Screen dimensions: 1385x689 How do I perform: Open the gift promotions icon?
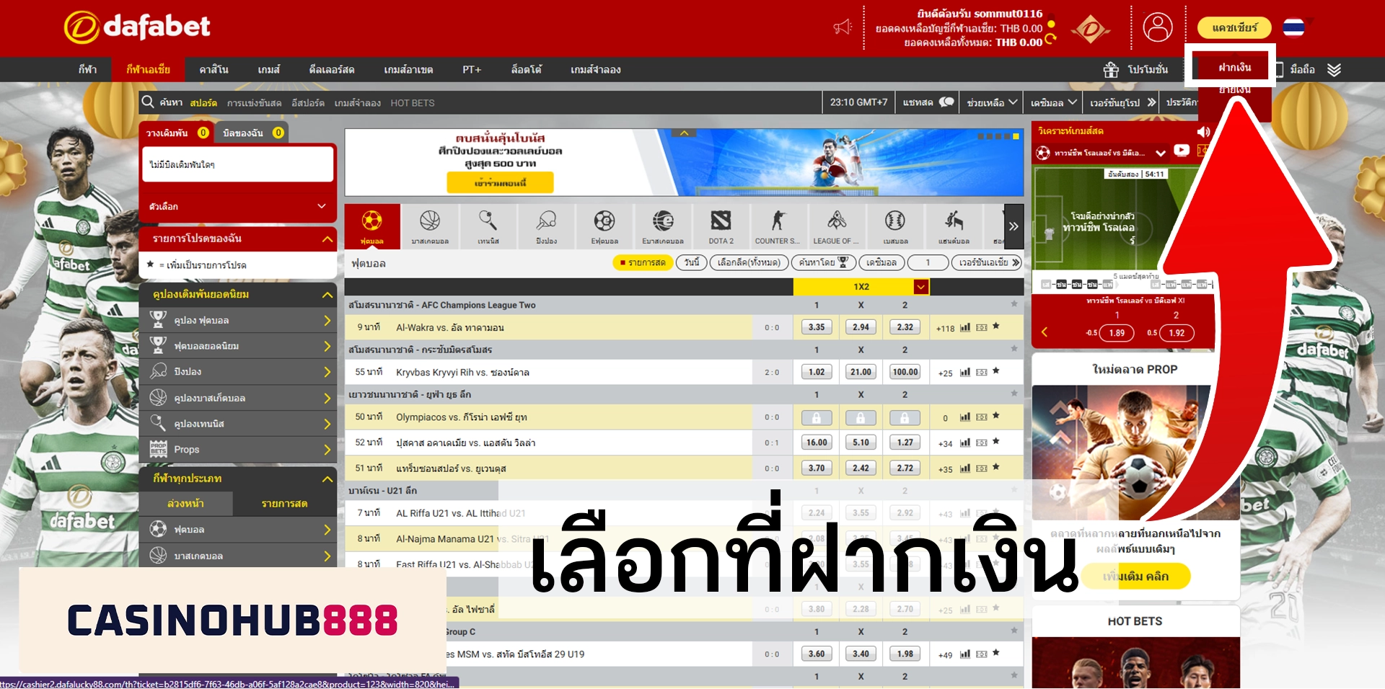[x=1111, y=70]
